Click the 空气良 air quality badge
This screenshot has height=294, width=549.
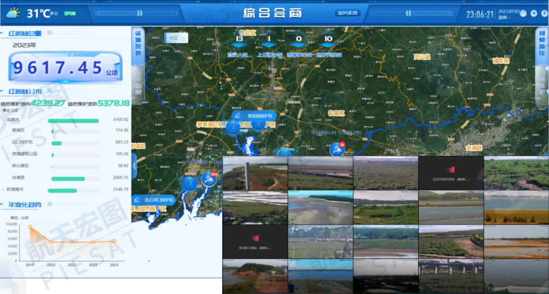(x=70, y=13)
